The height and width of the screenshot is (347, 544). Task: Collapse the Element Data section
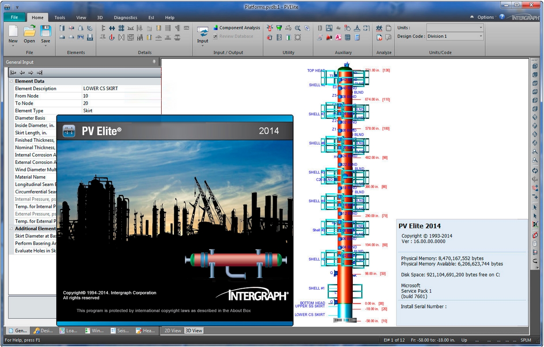[11, 81]
